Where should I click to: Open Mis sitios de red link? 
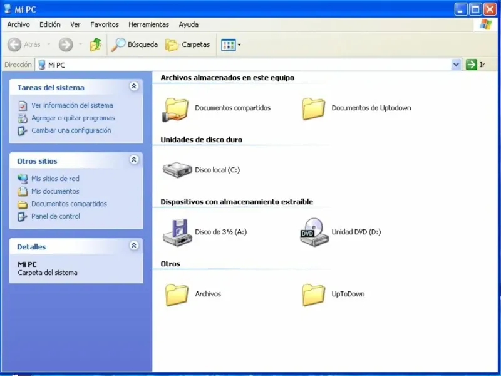pos(55,179)
